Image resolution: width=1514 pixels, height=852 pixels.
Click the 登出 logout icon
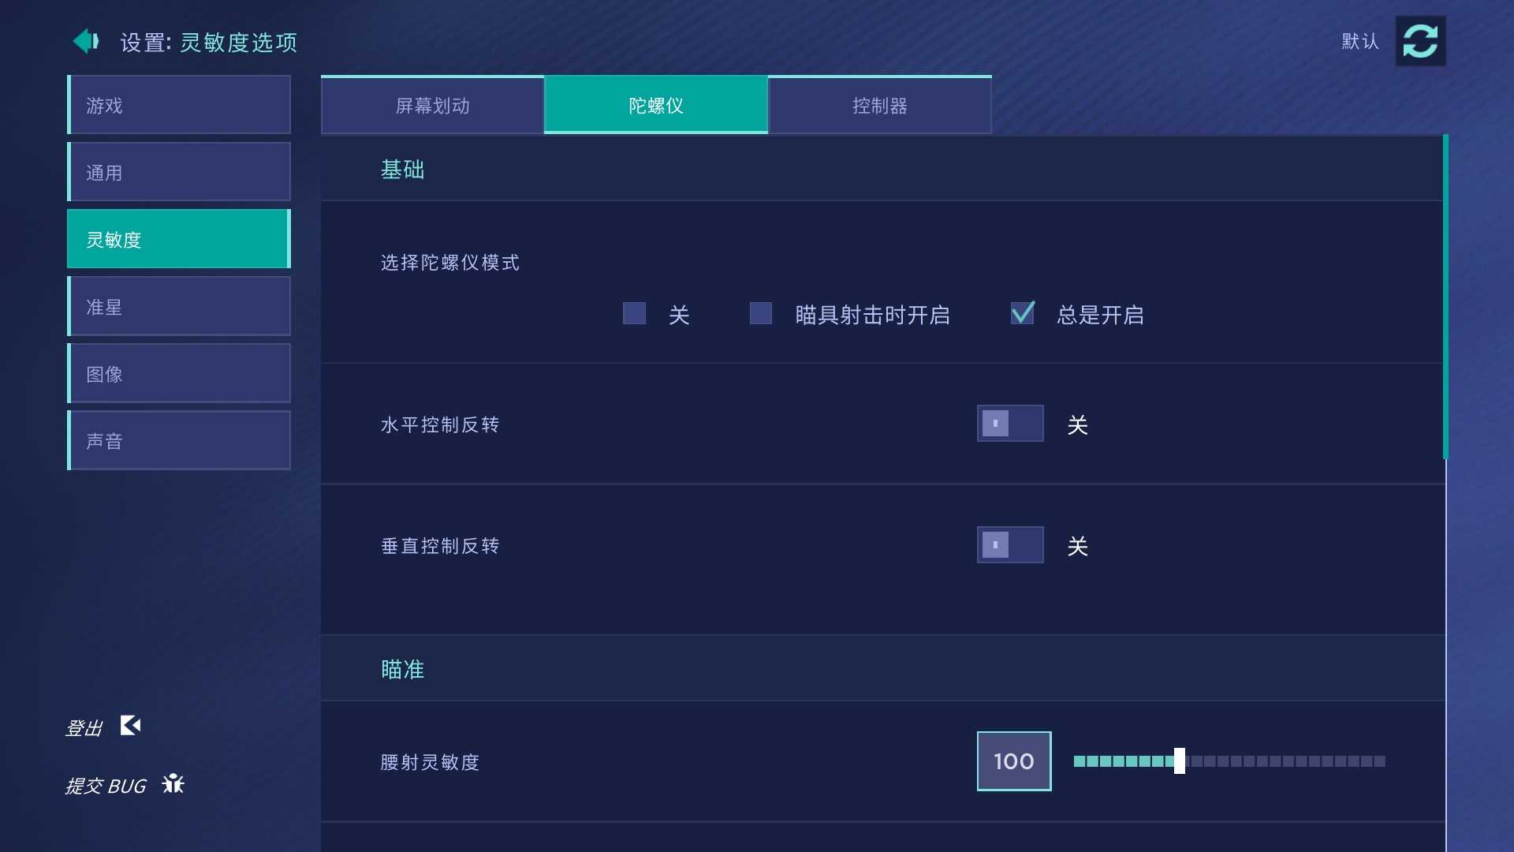click(130, 725)
